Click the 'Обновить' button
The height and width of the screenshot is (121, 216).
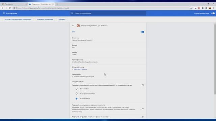(62, 19)
